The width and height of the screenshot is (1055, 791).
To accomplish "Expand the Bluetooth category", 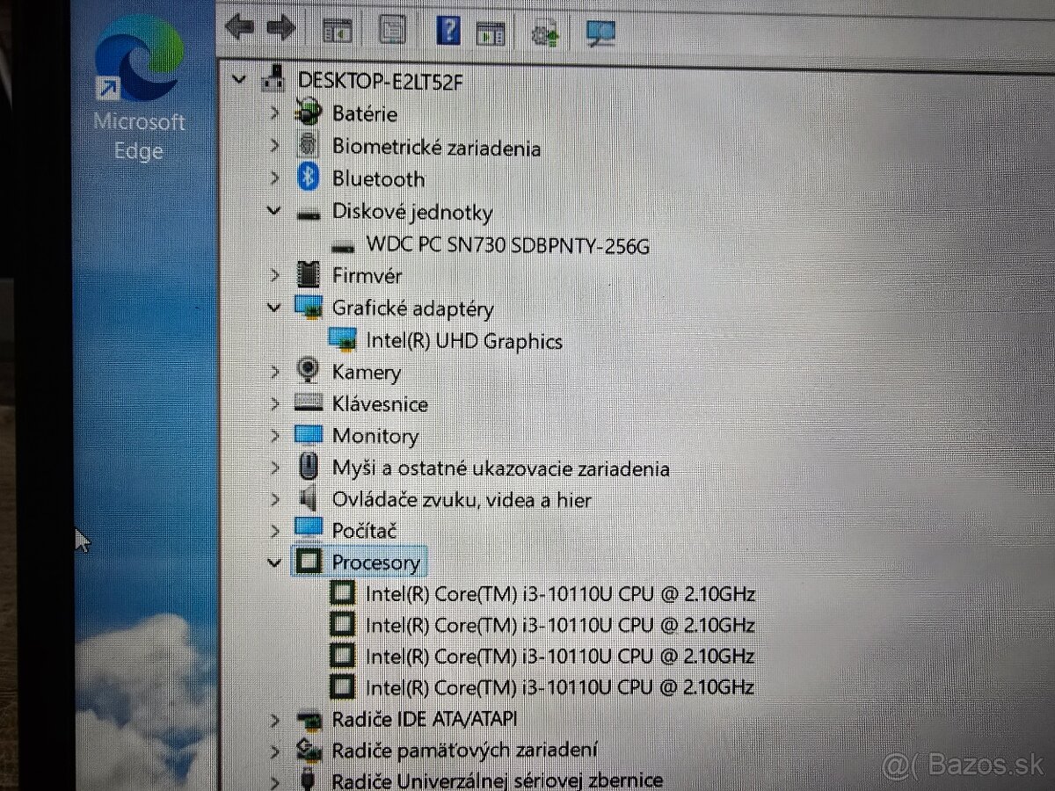I will point(274,178).
